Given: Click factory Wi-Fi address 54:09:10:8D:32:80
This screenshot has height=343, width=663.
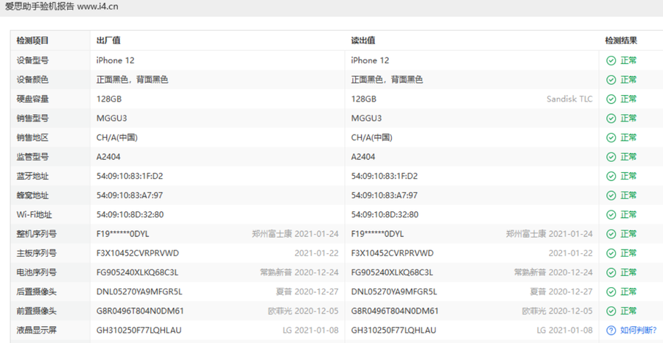Looking at the screenshot, I should pos(130,215).
